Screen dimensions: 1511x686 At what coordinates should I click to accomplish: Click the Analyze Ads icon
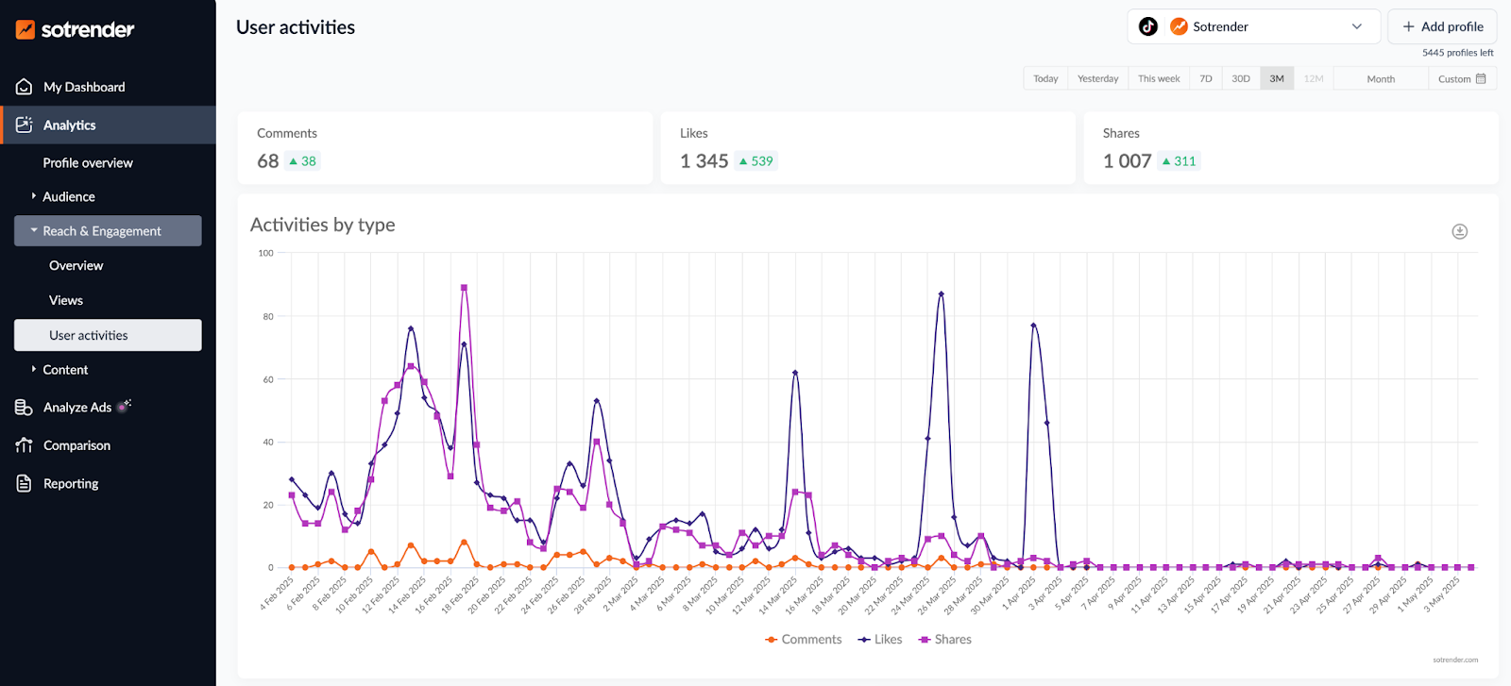(x=25, y=408)
